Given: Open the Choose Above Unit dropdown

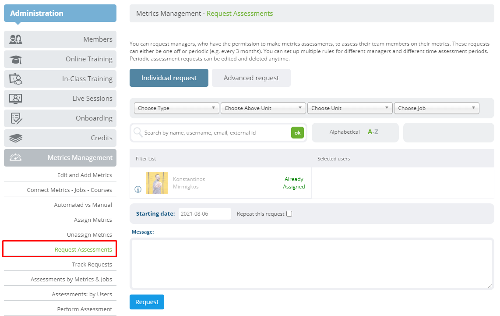Looking at the screenshot, I should click(263, 108).
